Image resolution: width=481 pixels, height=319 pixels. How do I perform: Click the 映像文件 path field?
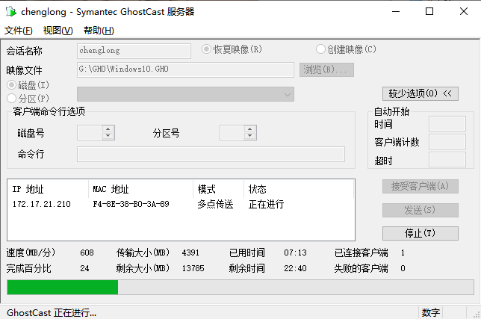[185, 69]
